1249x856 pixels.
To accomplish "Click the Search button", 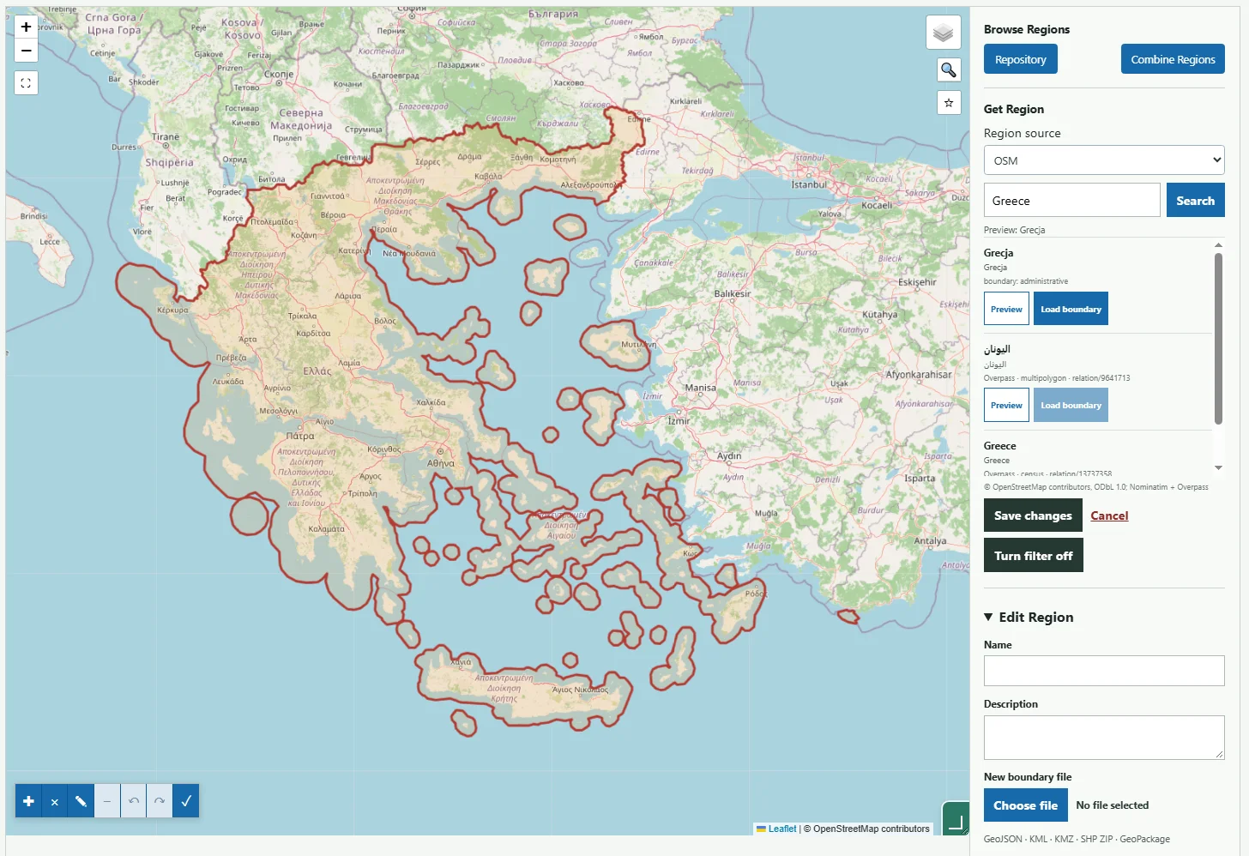I will click(1196, 201).
